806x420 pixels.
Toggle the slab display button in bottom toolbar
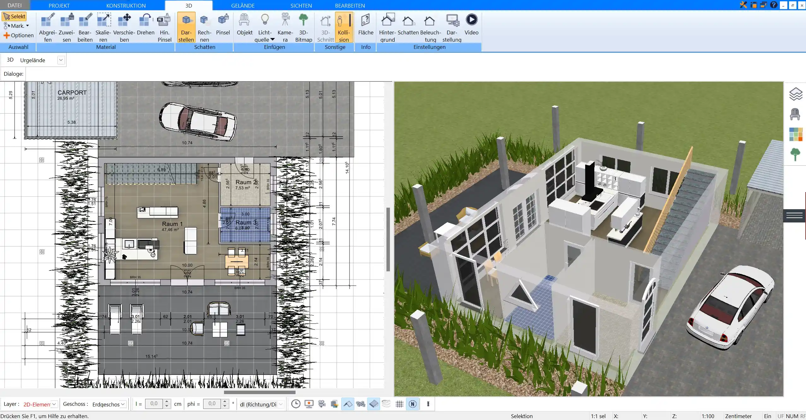pos(374,404)
